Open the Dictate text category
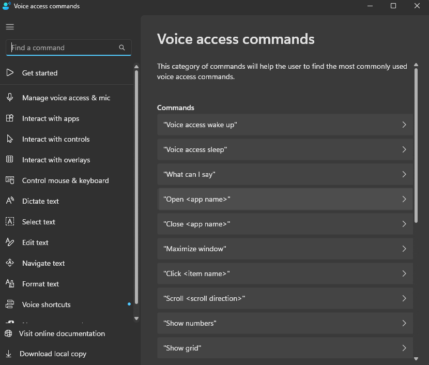Screen dimensions: 429x365 [x=40, y=201]
